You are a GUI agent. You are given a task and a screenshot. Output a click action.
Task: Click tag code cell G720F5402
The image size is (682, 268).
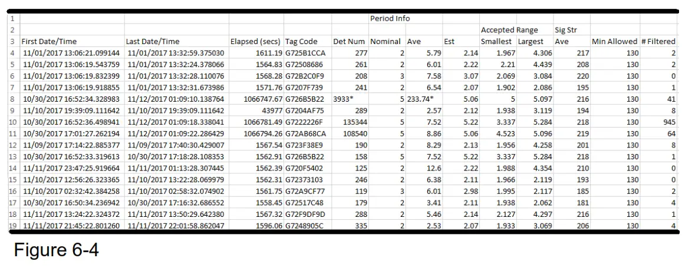click(308, 168)
